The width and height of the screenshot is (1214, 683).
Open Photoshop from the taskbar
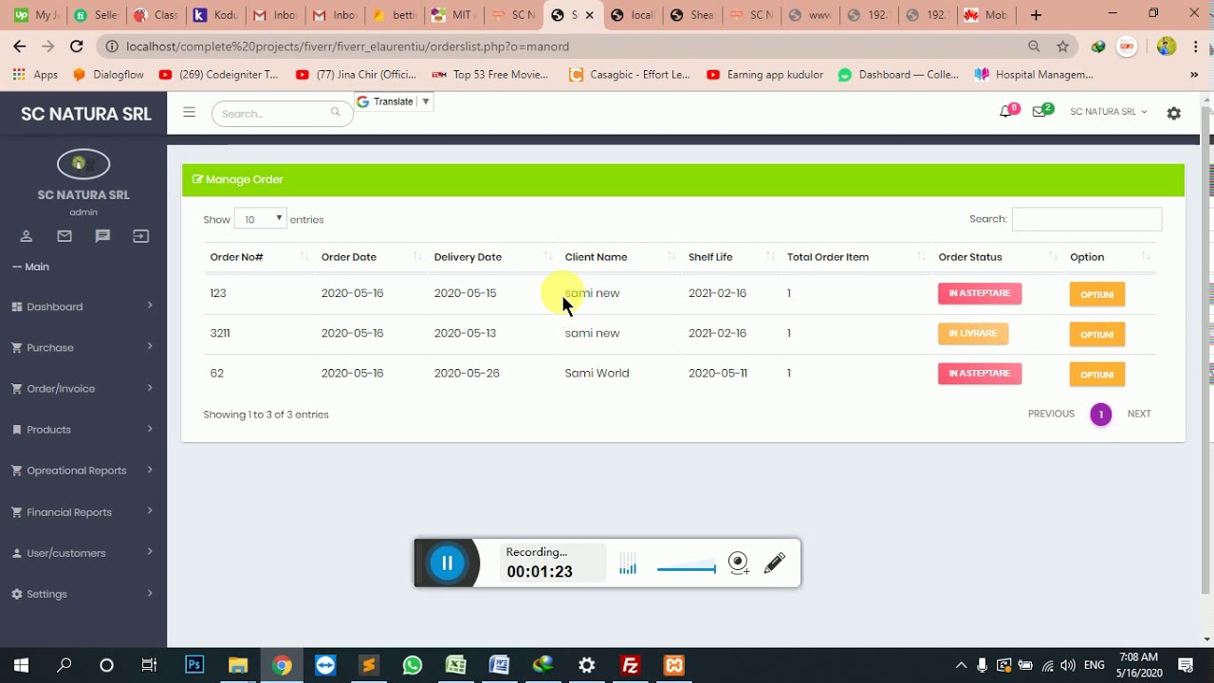coord(194,665)
